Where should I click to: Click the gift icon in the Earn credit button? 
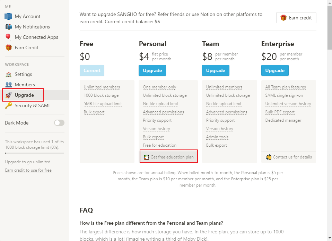[x=283, y=18]
